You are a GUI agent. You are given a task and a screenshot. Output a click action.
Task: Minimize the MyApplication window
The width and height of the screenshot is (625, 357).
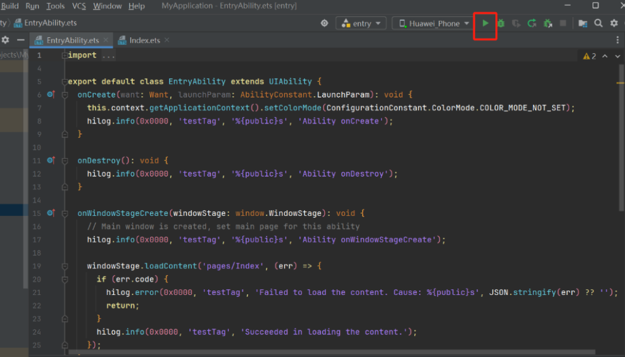click(x=567, y=6)
